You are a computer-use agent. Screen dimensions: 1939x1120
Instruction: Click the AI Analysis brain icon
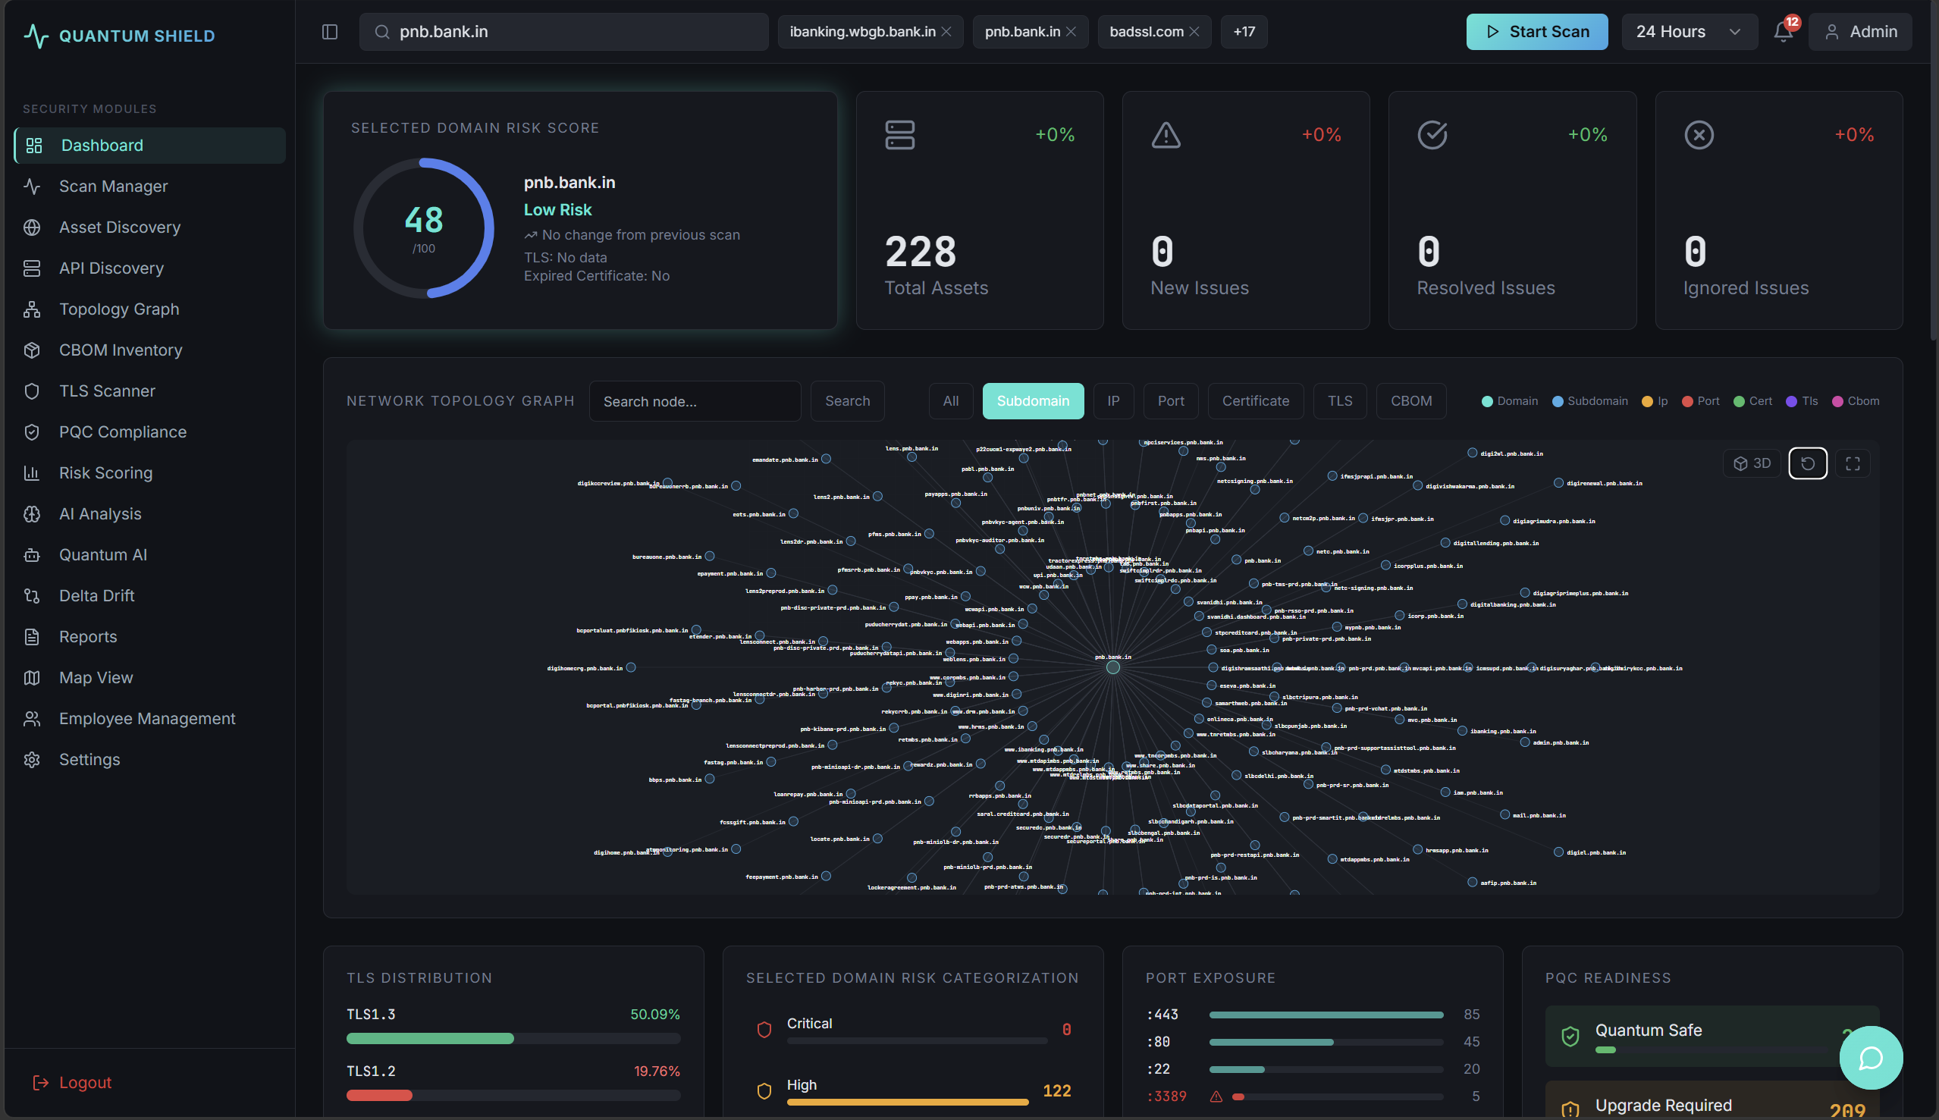[x=32, y=514]
